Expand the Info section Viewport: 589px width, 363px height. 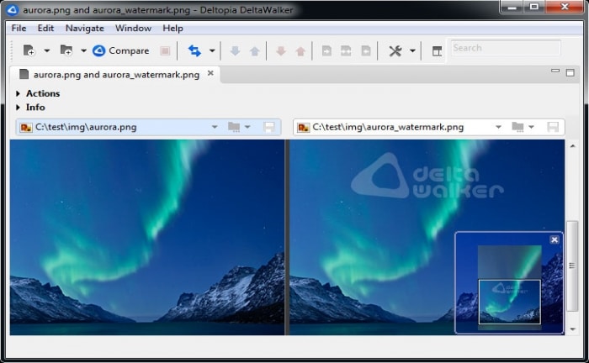click(x=19, y=108)
